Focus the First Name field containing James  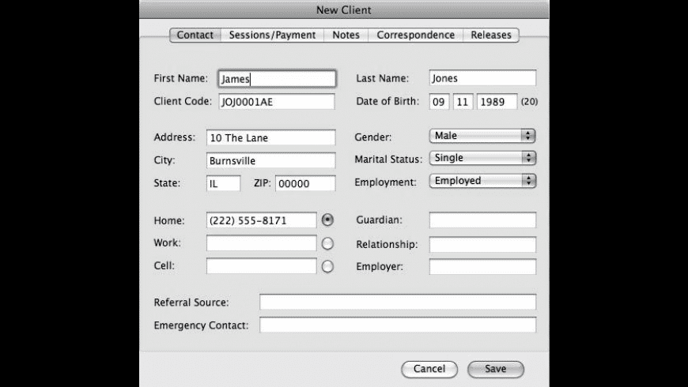click(x=277, y=78)
